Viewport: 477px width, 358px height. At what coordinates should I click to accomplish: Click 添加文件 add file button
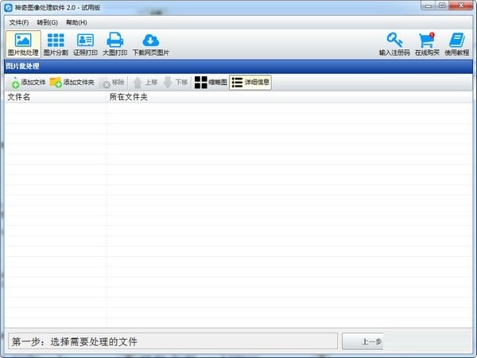click(28, 82)
